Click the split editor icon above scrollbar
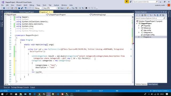The image size is (171, 96). 133,17
